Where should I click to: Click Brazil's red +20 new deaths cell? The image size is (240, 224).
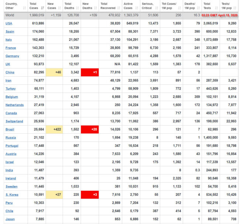90,129
